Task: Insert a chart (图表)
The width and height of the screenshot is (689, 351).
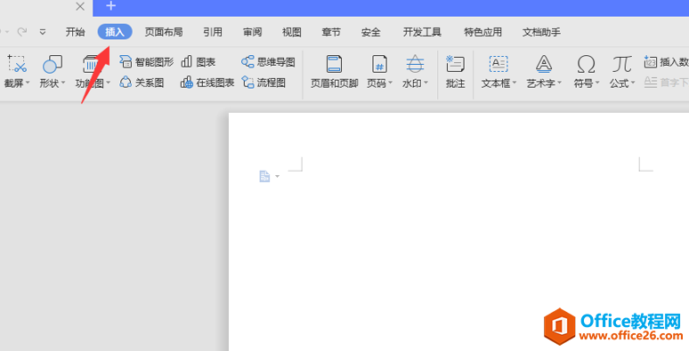Action: [x=199, y=62]
